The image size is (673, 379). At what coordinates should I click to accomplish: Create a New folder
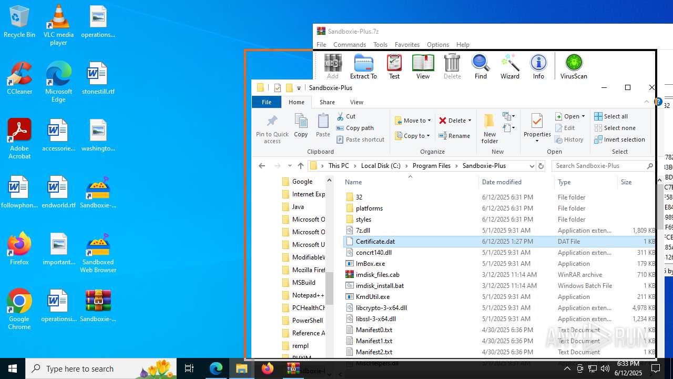[x=490, y=128]
